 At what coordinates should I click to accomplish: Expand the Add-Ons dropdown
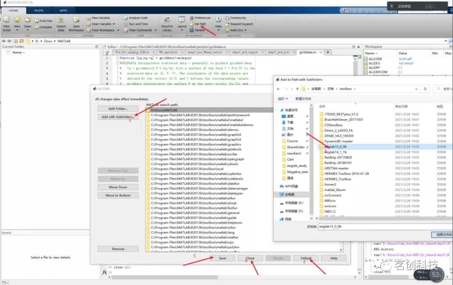(245, 30)
